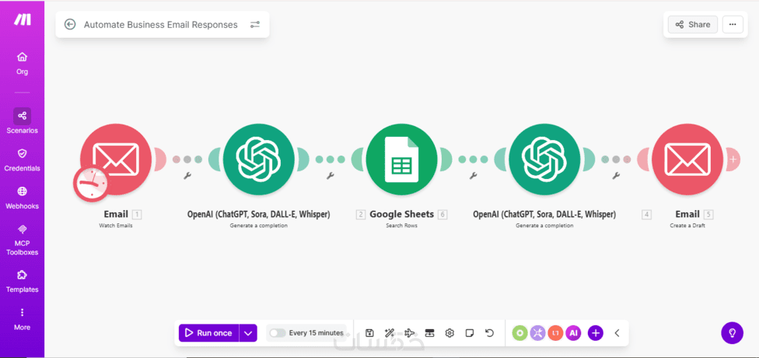Click the magic wand auto-align icon

tap(389, 333)
